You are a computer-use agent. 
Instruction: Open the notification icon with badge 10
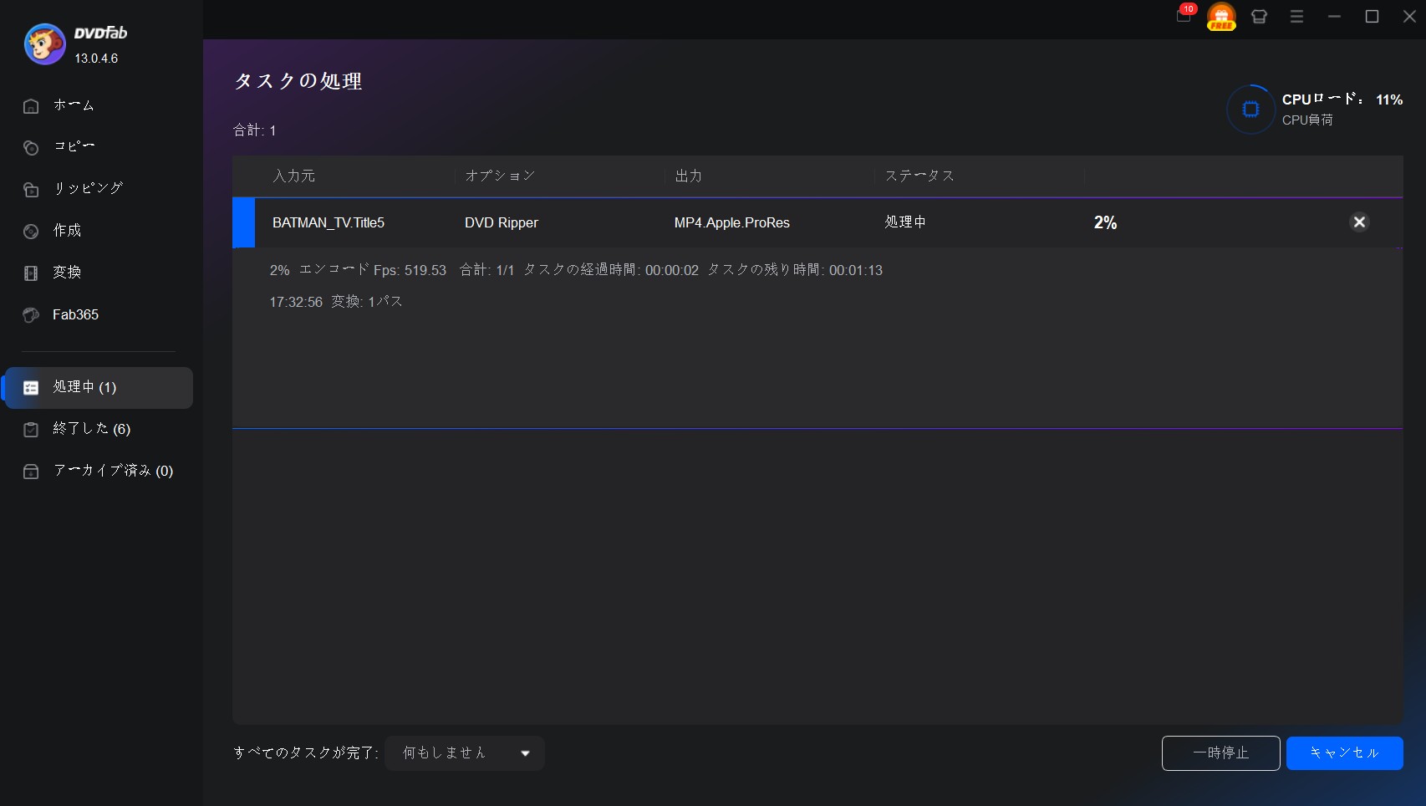(1184, 16)
